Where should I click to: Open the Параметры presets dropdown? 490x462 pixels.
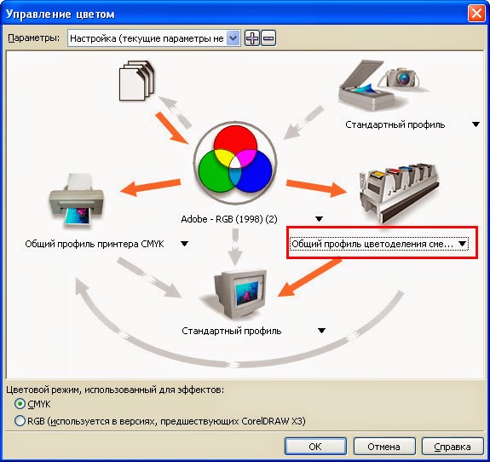[x=233, y=38]
